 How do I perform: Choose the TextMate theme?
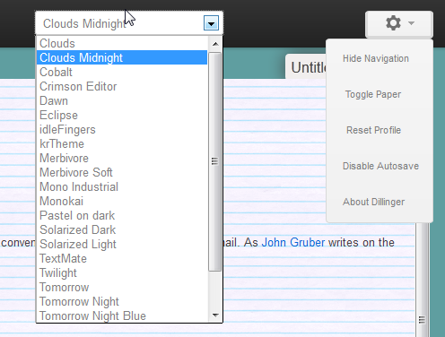click(122, 258)
